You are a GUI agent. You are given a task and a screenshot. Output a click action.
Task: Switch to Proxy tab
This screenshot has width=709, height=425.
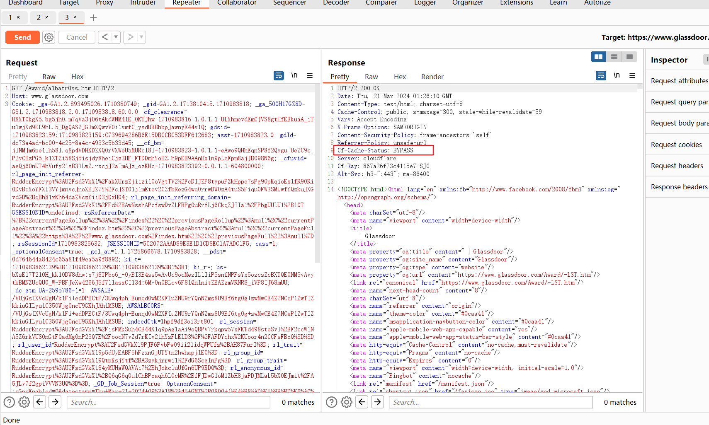tap(104, 3)
